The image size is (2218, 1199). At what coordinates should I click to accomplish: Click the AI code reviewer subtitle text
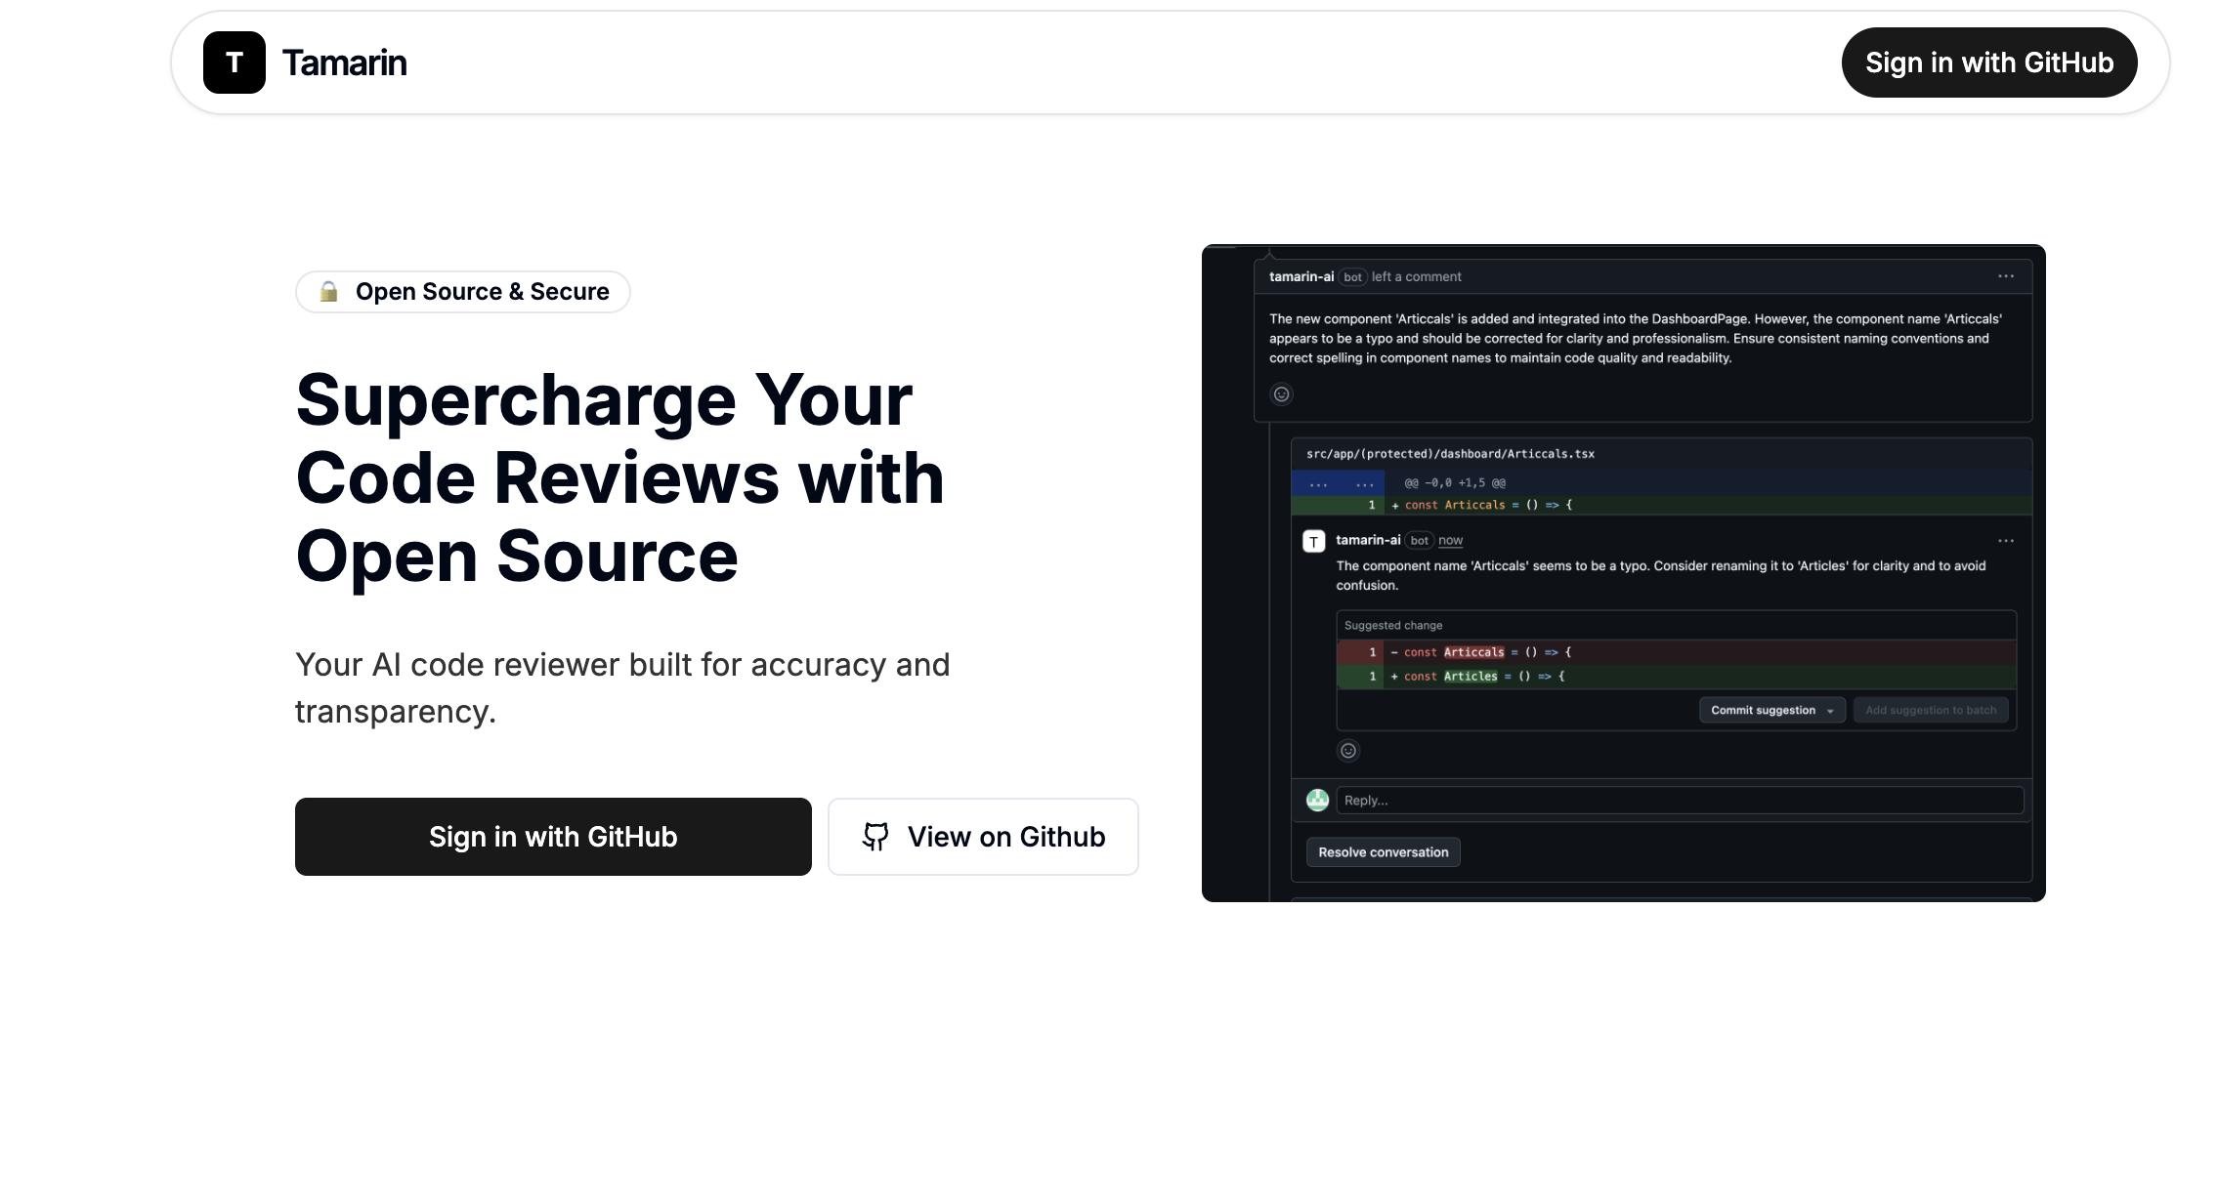622,687
